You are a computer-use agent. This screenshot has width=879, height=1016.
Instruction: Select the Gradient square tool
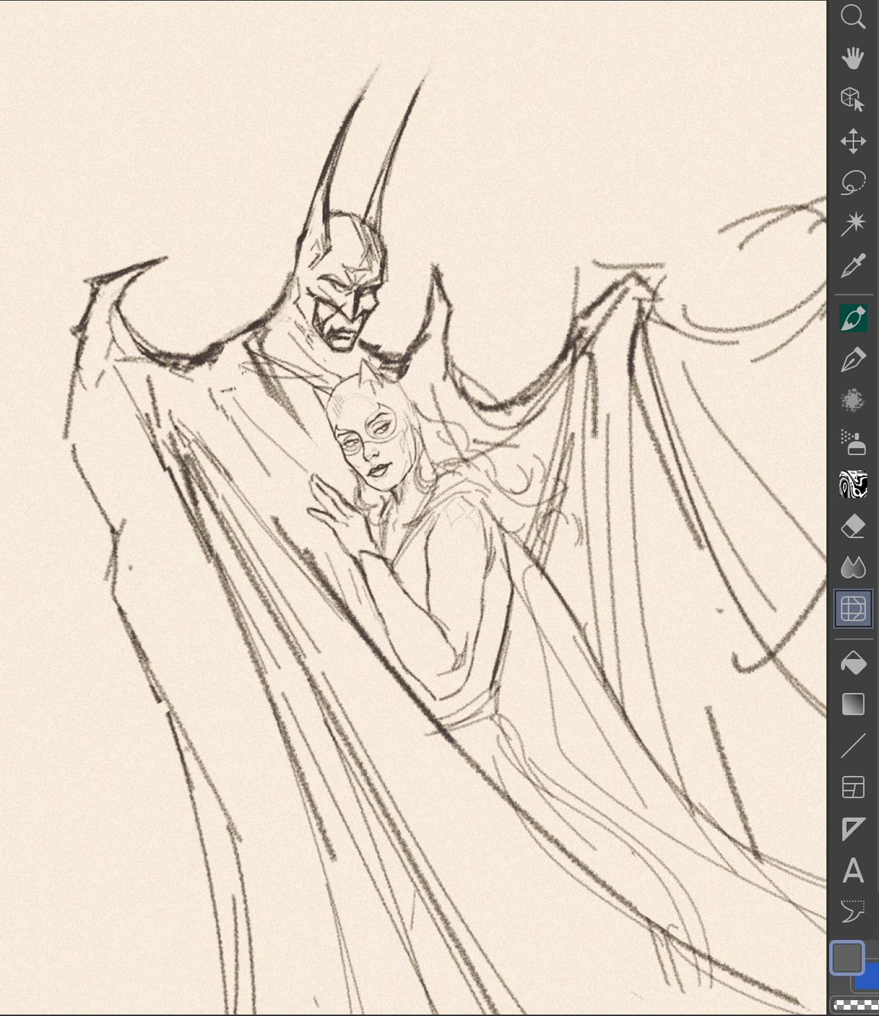(853, 704)
